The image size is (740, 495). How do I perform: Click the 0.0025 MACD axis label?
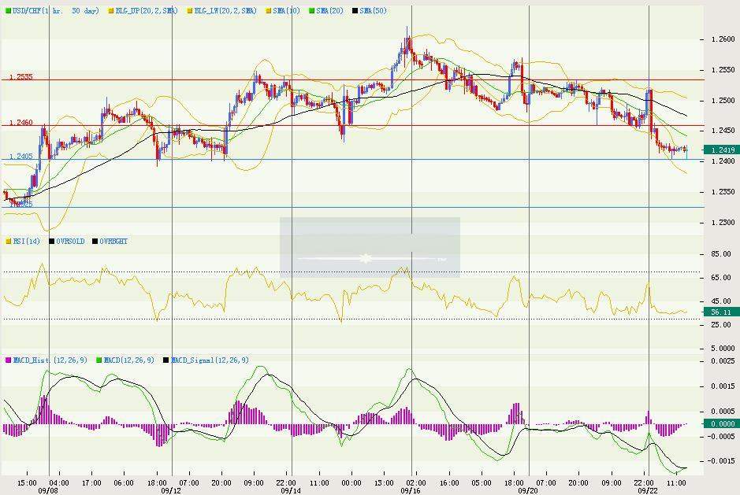click(723, 361)
